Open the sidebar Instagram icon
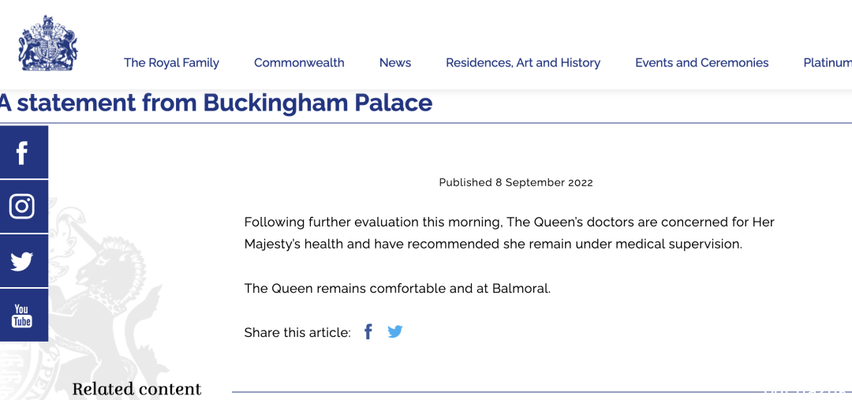The width and height of the screenshot is (852, 400). [22, 207]
